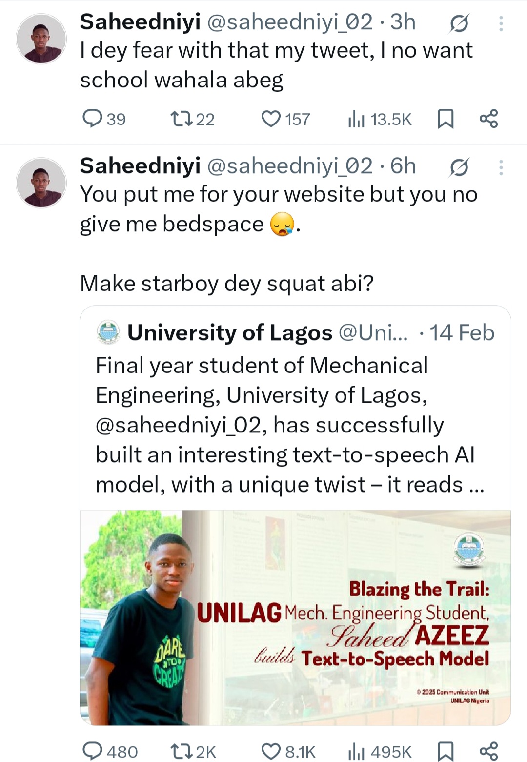The height and width of the screenshot is (762, 527).
Task: Like the tweet with 8.1K likes
Action: point(288,751)
